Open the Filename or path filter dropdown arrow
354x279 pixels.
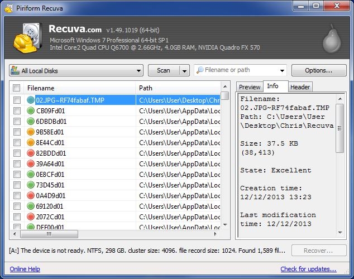282,71
